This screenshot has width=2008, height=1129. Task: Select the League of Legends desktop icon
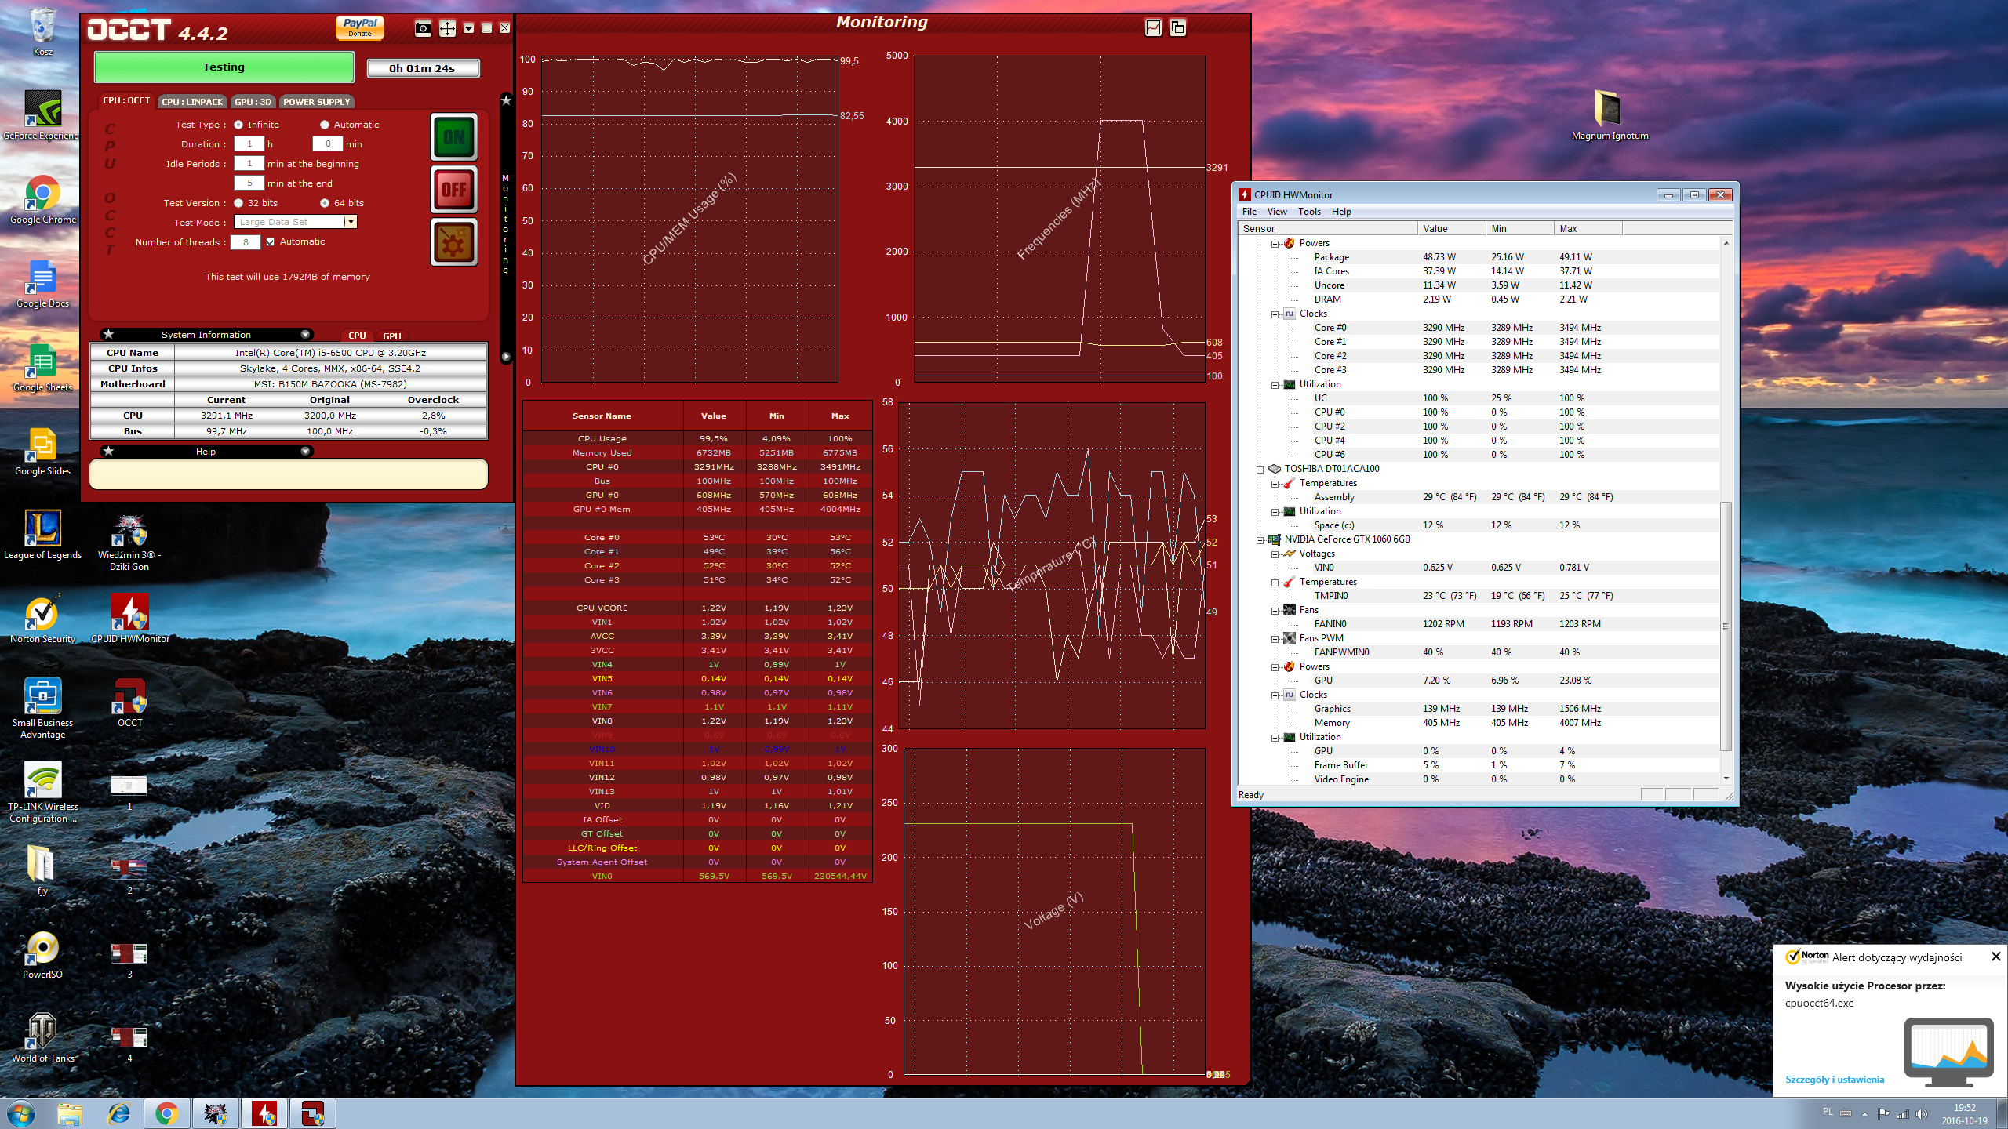[42, 535]
